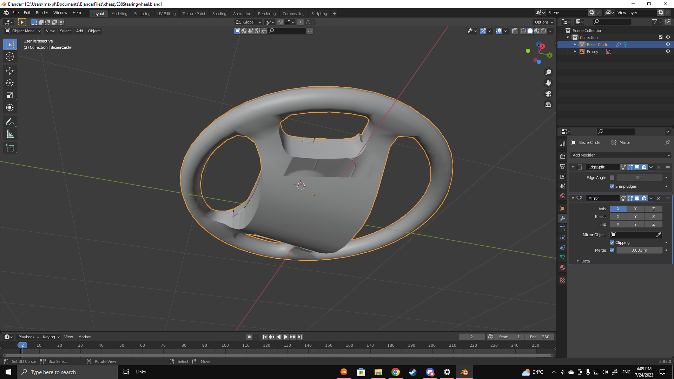Screen dimensions: 674x379
Task: Select the Scale tool
Action: coord(10,95)
